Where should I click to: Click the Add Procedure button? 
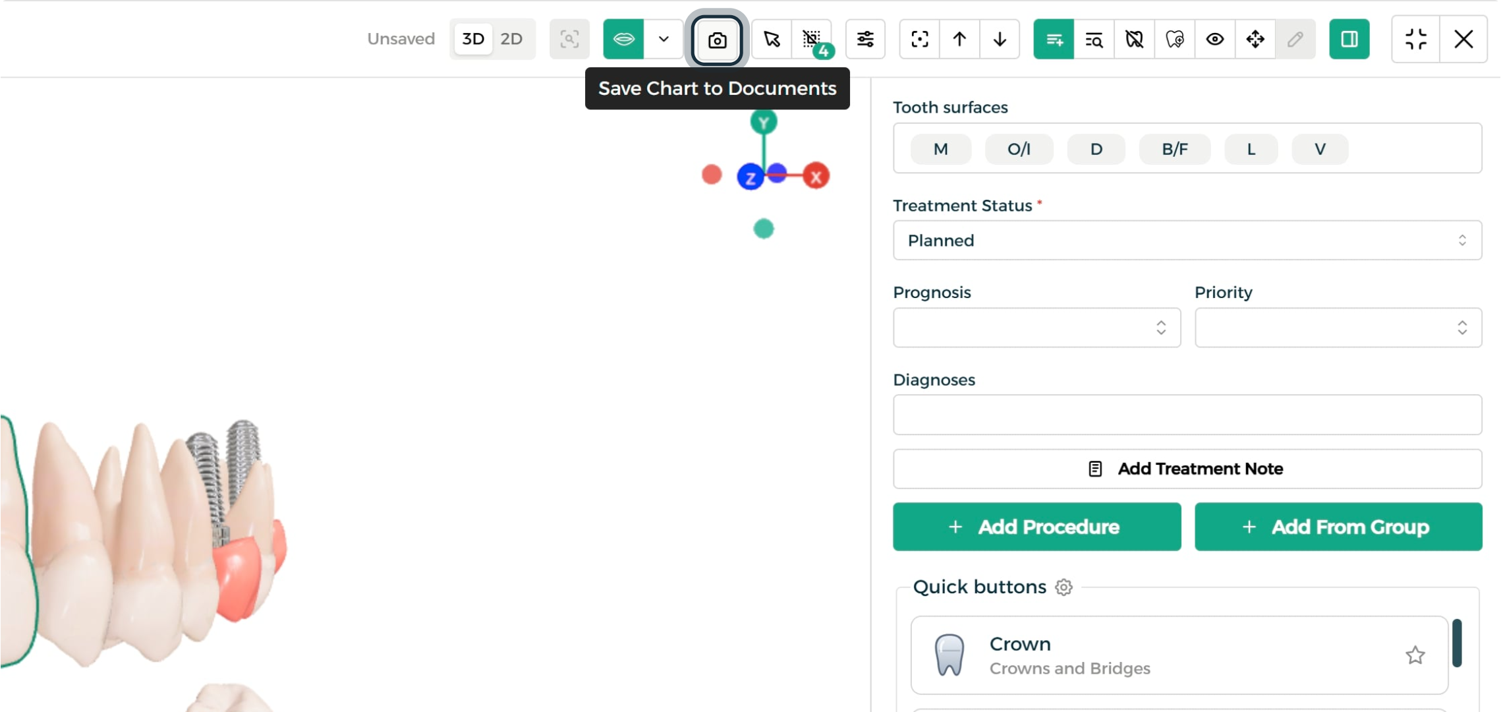tap(1036, 527)
